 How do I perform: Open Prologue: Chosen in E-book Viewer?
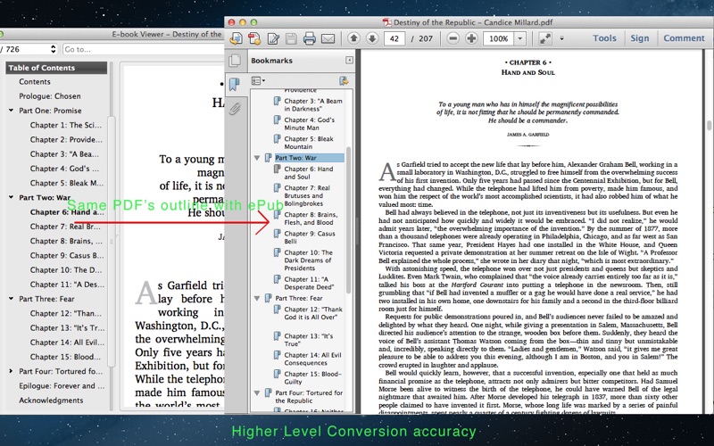click(50, 96)
